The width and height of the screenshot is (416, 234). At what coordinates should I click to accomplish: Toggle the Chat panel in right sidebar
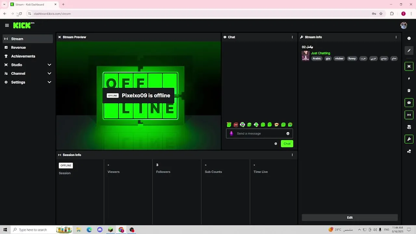[409, 103]
